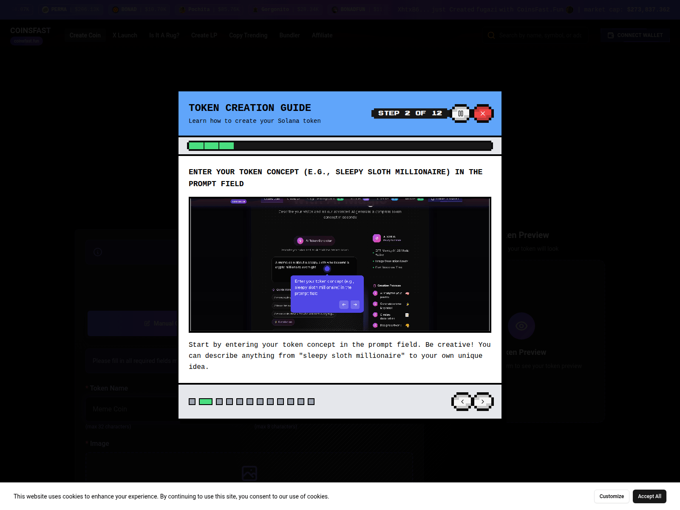Open the X Launch menu item

125,35
